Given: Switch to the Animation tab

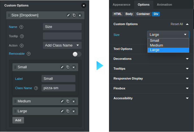Looking at the screenshot, I should pyautogui.click(x=164, y=5).
